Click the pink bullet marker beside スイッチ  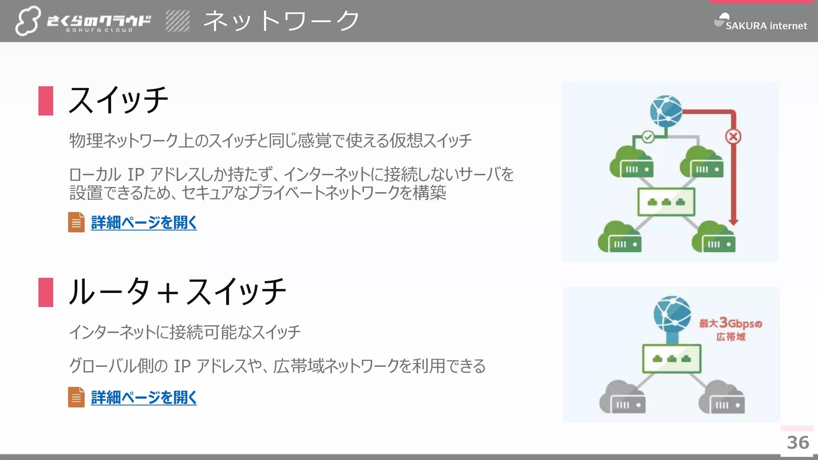tap(46, 101)
